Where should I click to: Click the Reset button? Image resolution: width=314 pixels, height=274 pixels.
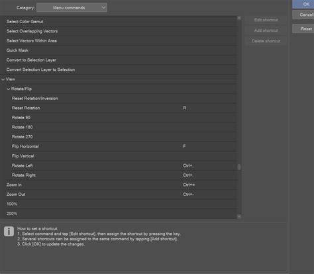tap(303, 29)
